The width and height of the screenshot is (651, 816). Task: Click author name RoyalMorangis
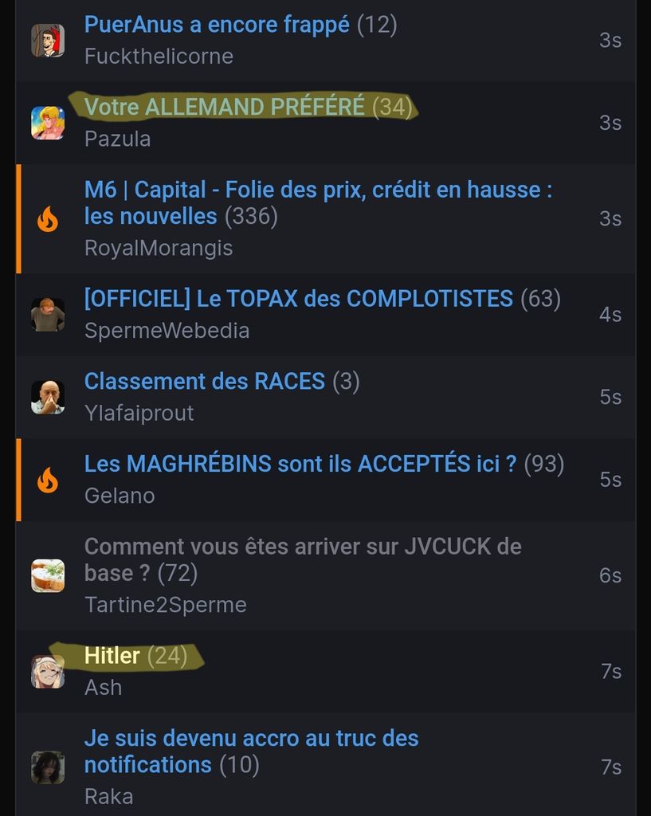[x=159, y=249]
